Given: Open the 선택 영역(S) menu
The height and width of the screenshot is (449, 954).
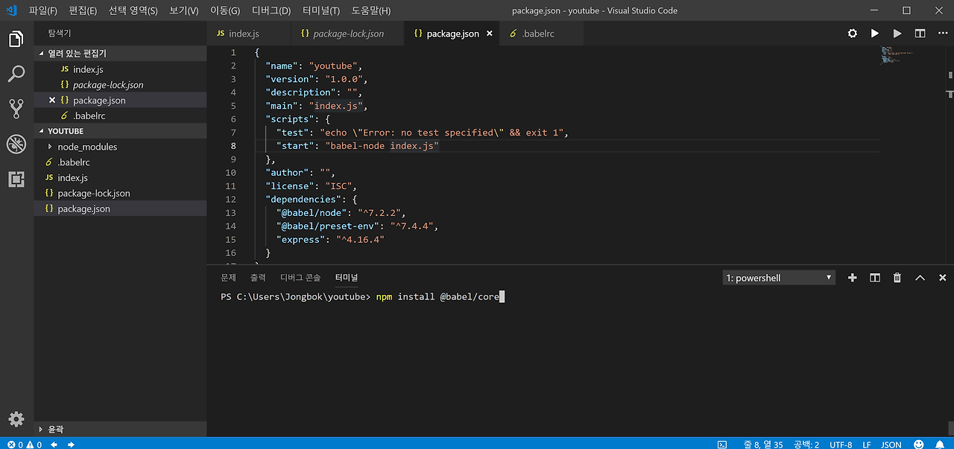Looking at the screenshot, I should pyautogui.click(x=133, y=10).
